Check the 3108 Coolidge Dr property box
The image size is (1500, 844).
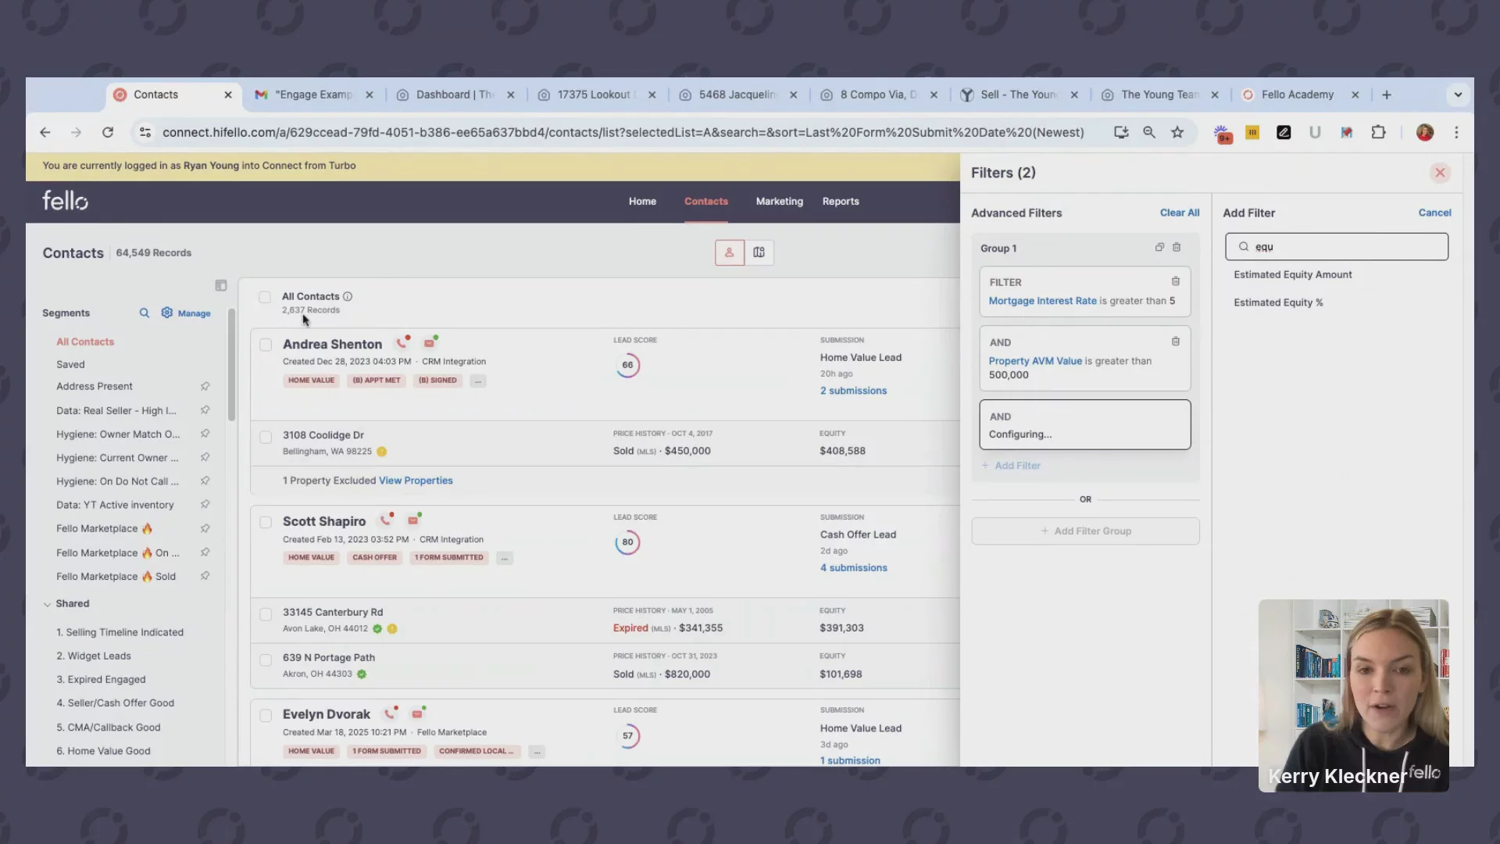pos(266,438)
